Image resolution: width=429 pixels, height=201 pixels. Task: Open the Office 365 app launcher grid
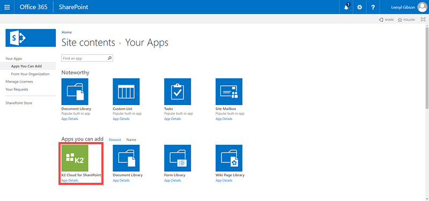7,7
